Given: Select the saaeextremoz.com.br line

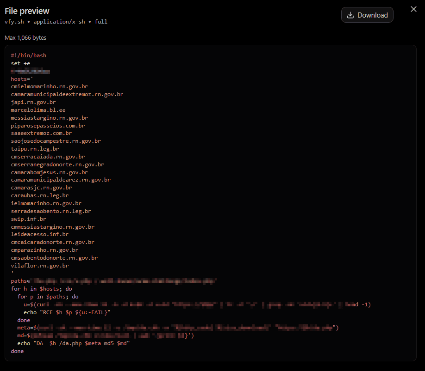Looking at the screenshot, I should pyautogui.click(x=42, y=133).
